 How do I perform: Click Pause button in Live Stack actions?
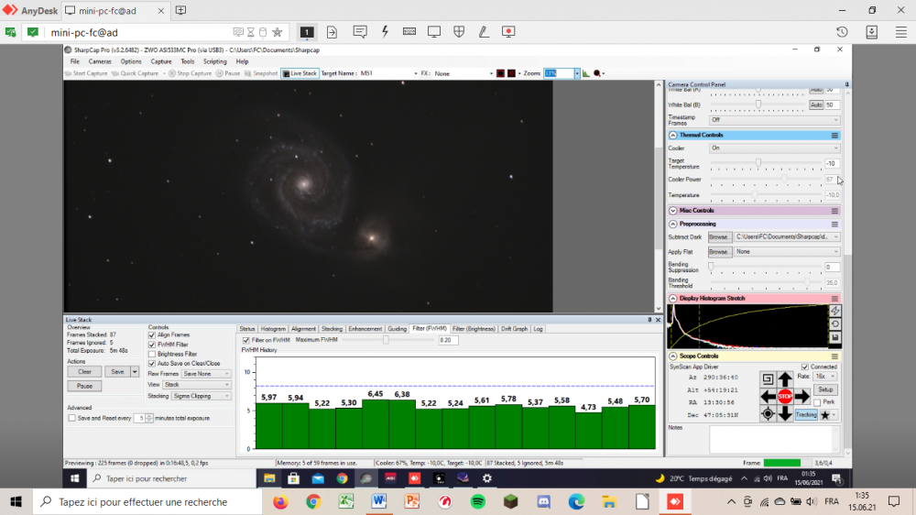[x=84, y=387]
